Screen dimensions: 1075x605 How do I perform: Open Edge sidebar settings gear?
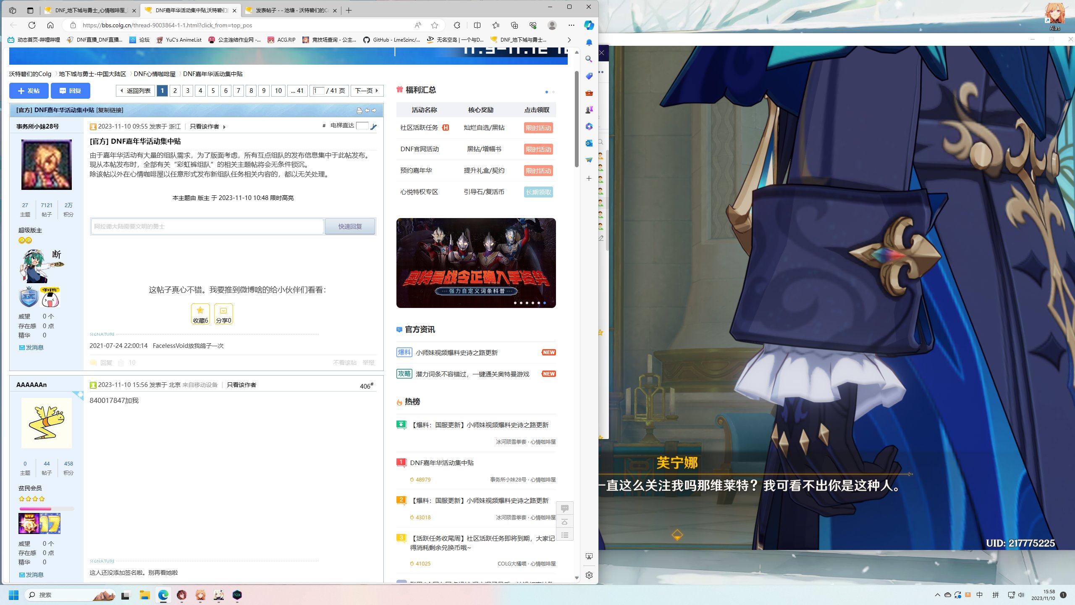pyautogui.click(x=589, y=575)
